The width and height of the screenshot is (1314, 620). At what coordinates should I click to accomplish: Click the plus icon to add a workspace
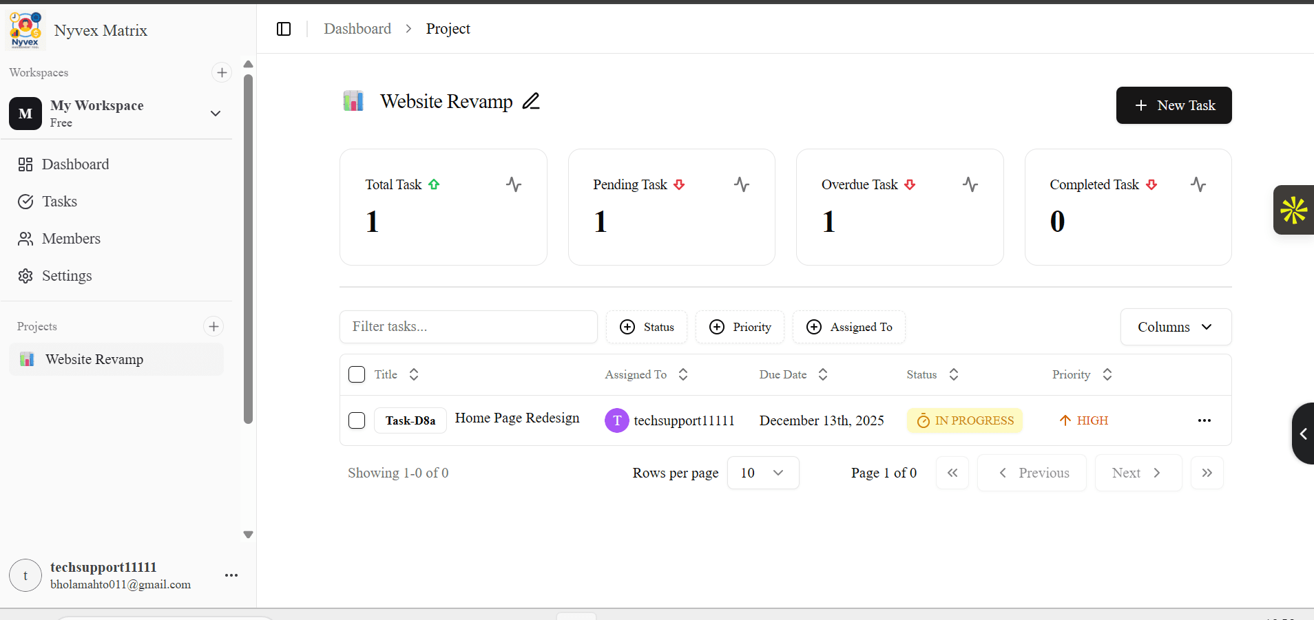pos(220,72)
